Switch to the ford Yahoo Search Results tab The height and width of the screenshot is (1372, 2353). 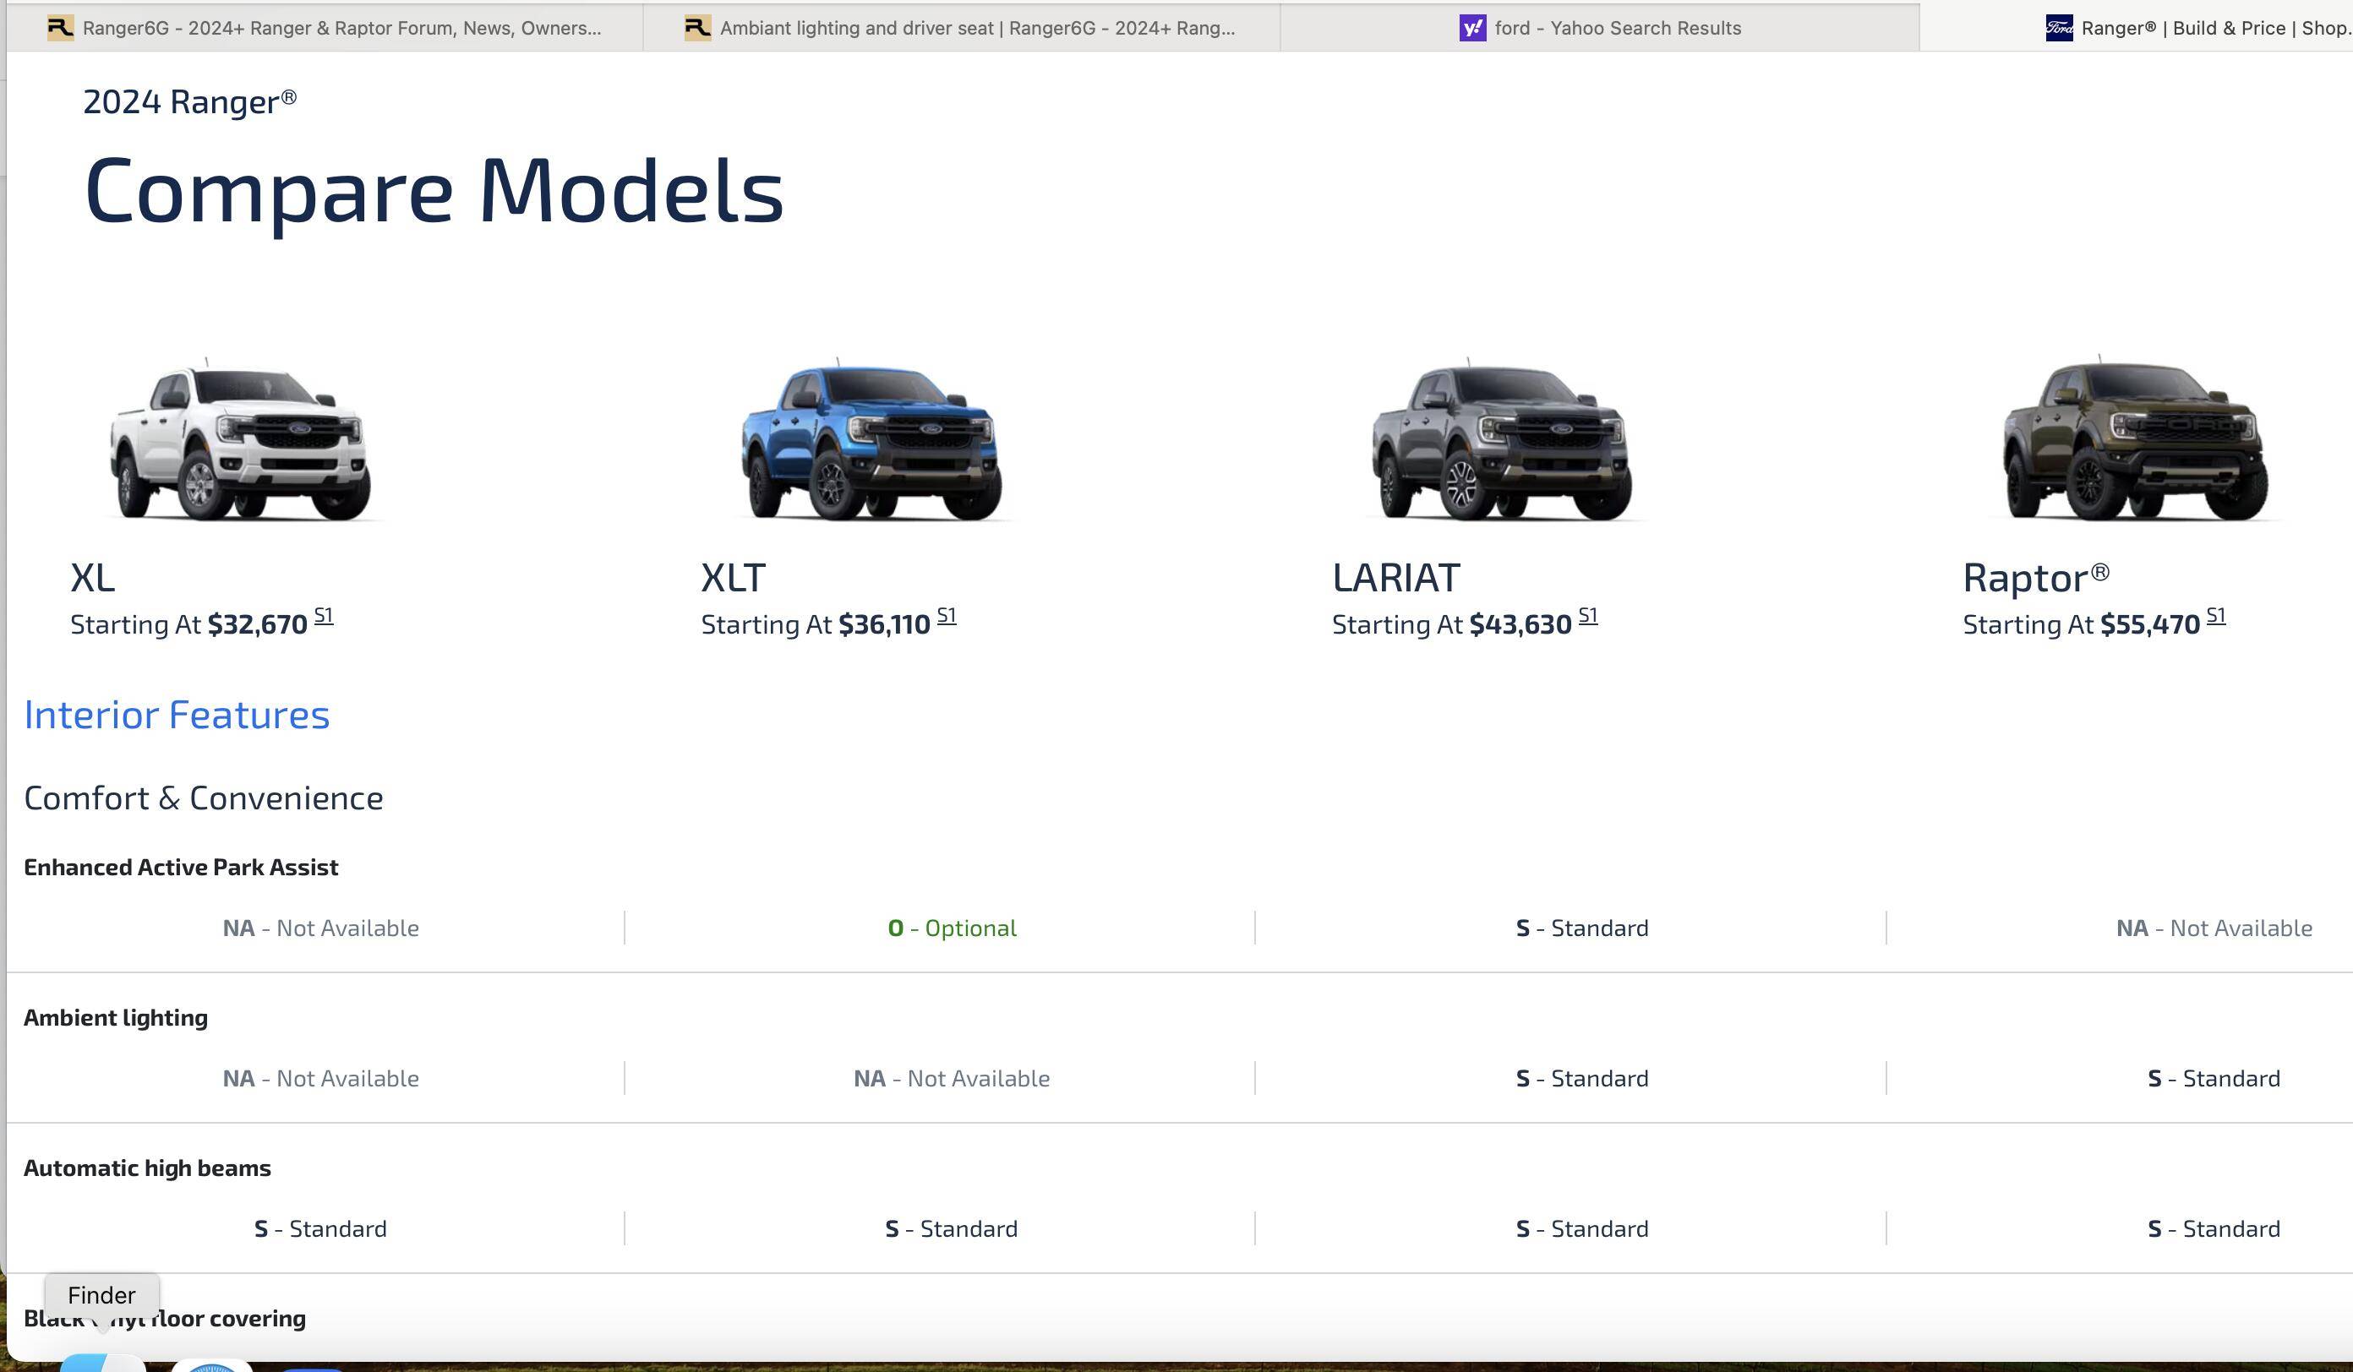coord(1599,28)
